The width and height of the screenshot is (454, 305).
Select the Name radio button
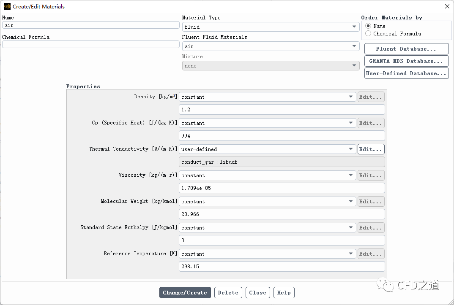pos(368,26)
